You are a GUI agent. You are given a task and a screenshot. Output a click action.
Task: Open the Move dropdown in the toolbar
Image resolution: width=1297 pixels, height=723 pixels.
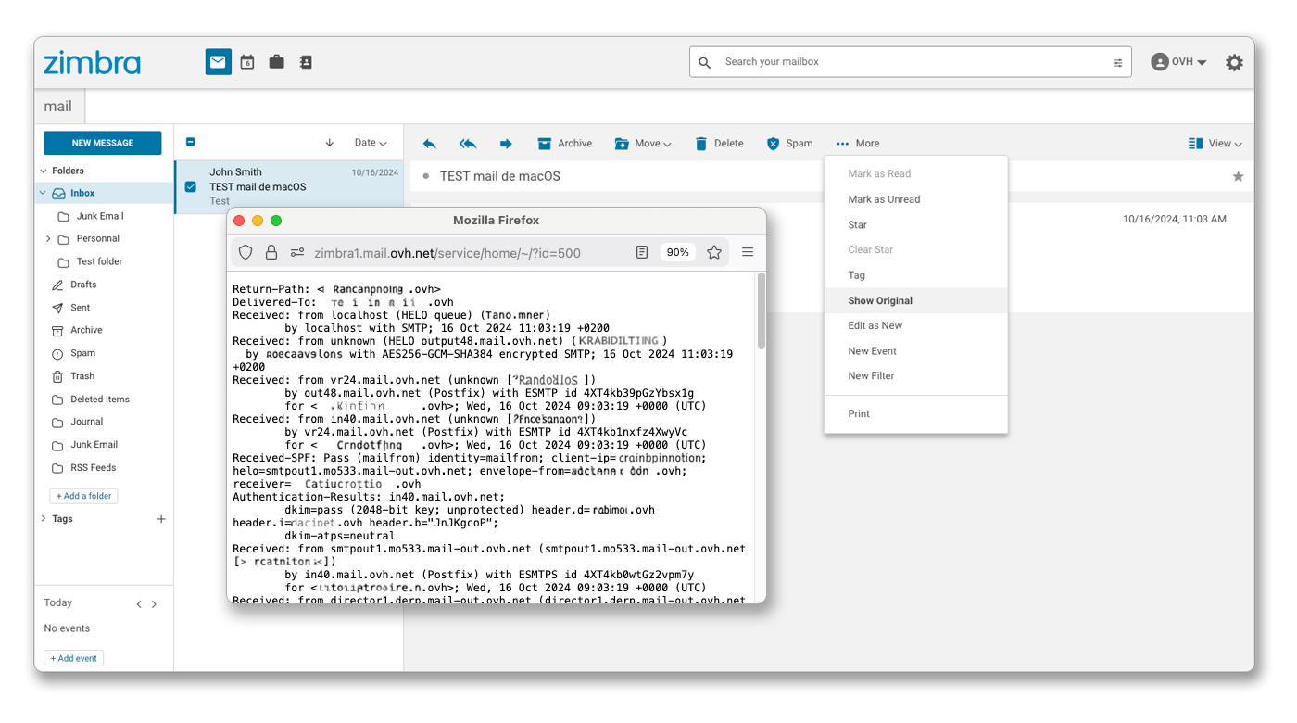(643, 143)
